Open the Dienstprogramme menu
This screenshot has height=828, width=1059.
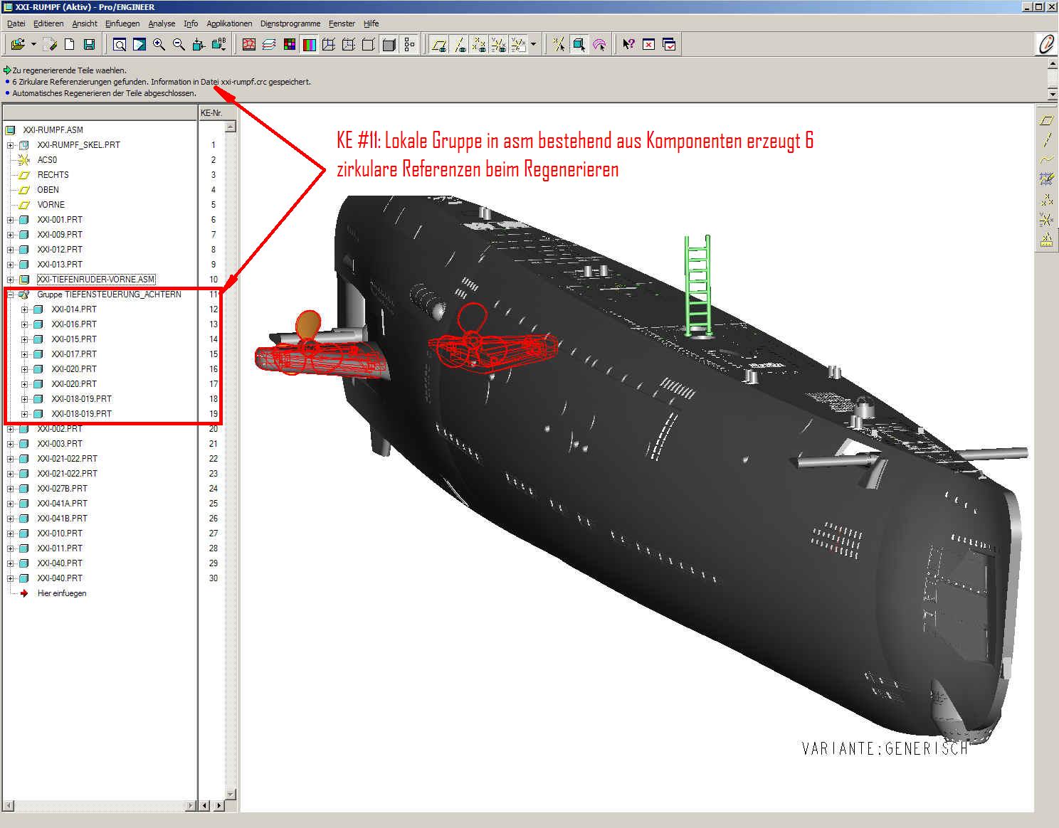(290, 23)
